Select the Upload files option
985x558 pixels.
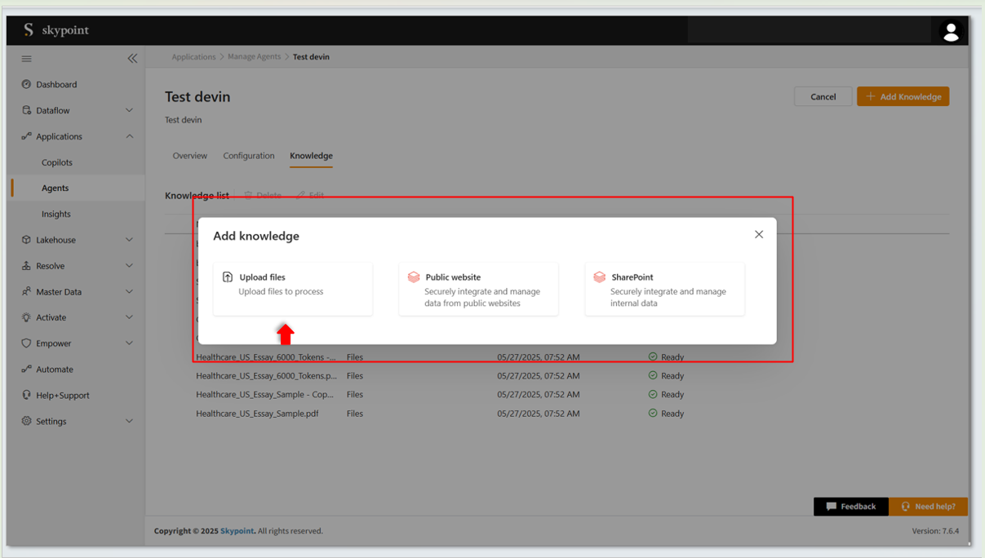point(292,288)
